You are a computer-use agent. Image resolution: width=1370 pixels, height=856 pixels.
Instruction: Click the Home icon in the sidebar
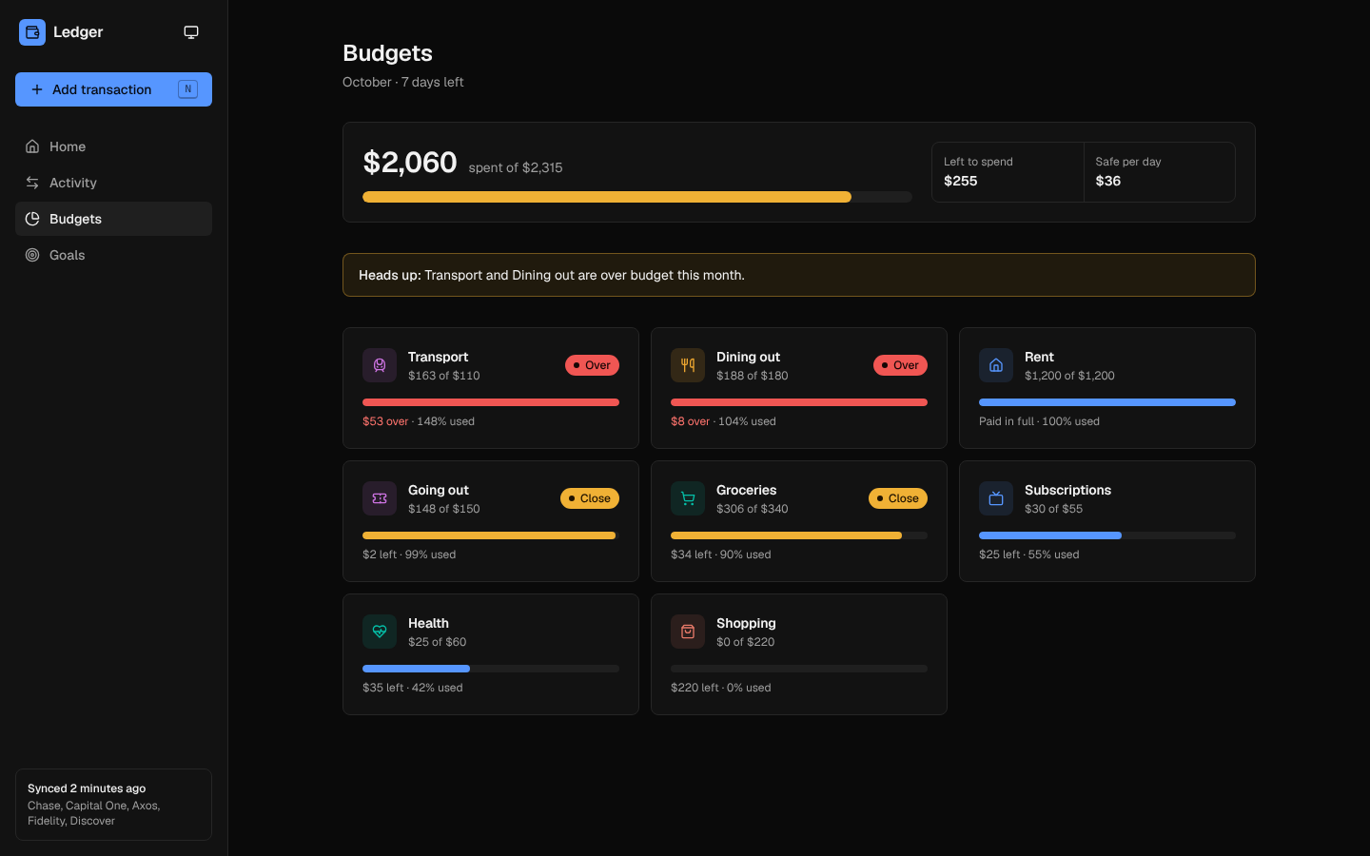32,146
